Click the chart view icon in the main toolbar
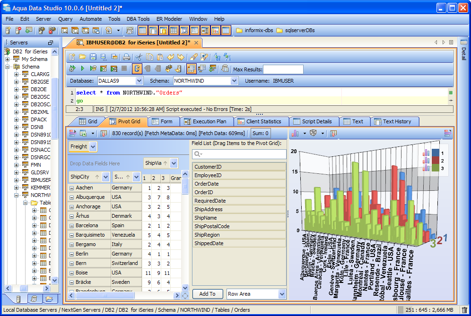Image resolution: width=471 pixels, height=316 pixels. click(x=215, y=30)
